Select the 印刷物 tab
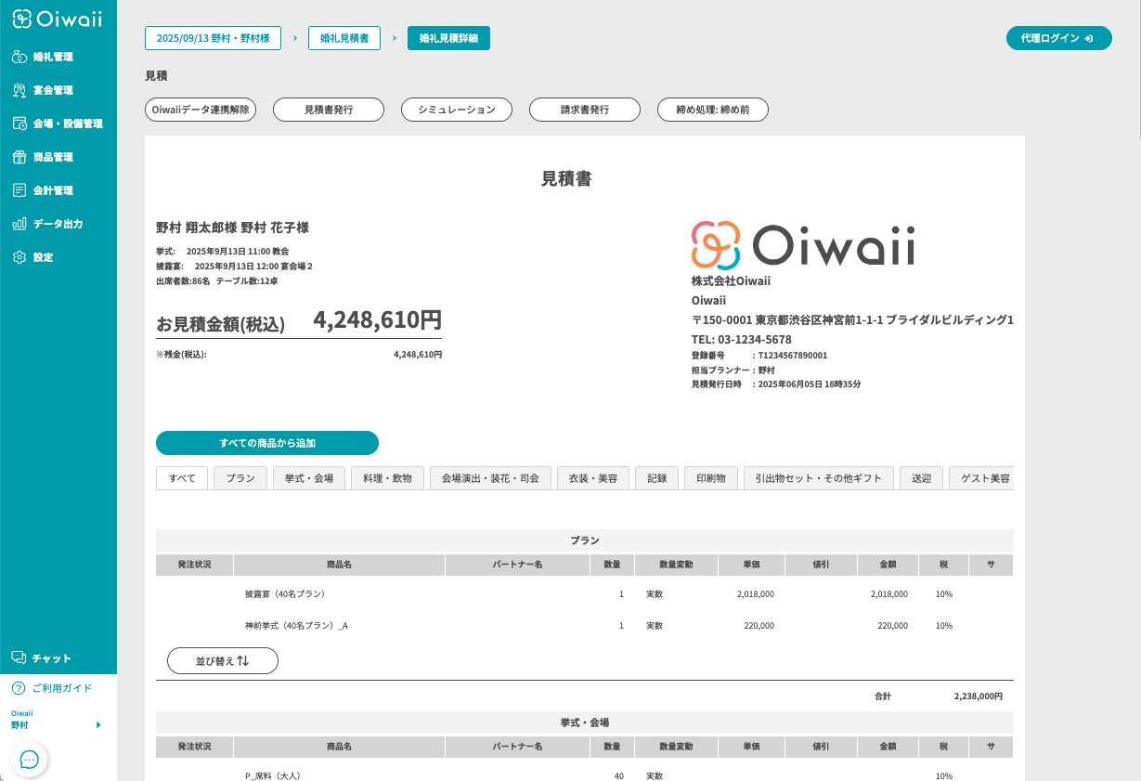 pyautogui.click(x=711, y=478)
